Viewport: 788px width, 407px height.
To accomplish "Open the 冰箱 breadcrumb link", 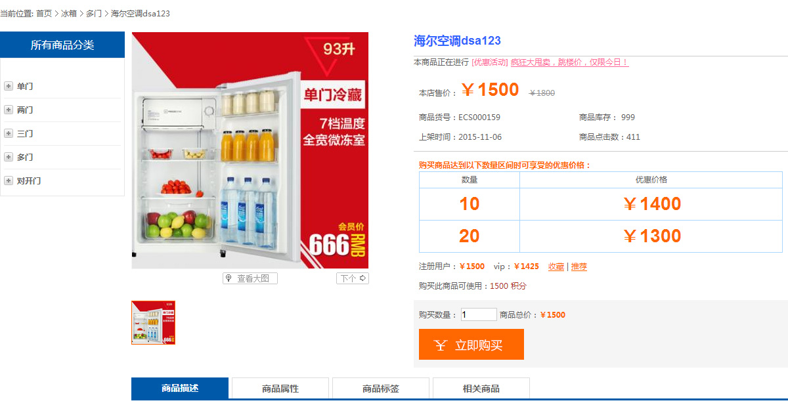I will click(x=69, y=13).
